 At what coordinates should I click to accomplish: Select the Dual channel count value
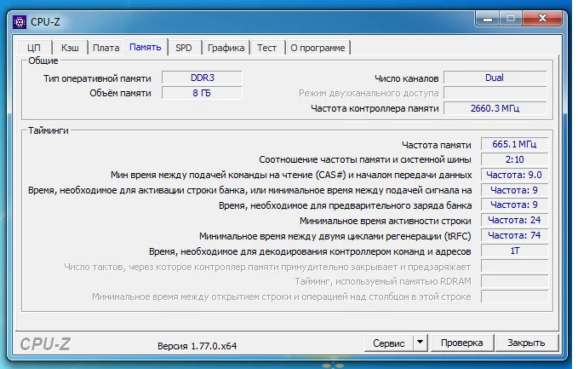pyautogui.click(x=495, y=78)
